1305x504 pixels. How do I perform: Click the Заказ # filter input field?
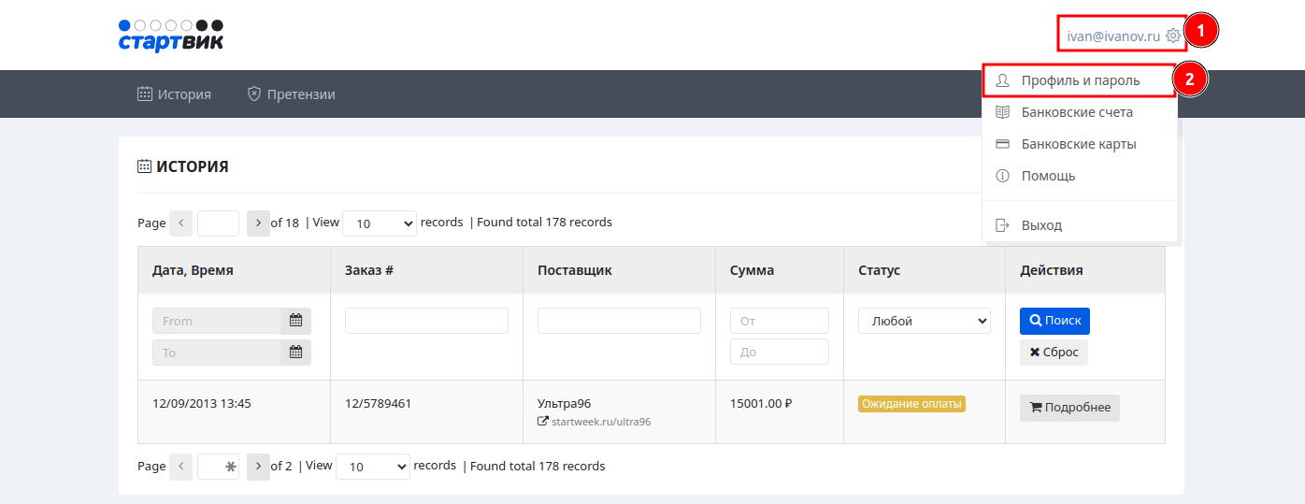tap(426, 321)
